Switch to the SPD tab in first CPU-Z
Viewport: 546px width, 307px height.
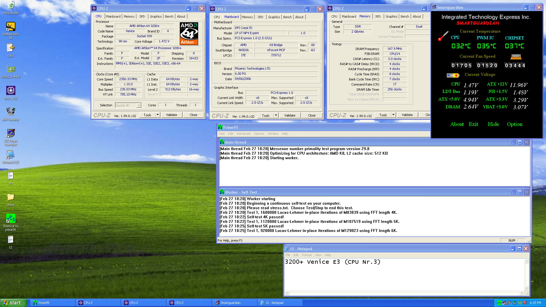142,16
